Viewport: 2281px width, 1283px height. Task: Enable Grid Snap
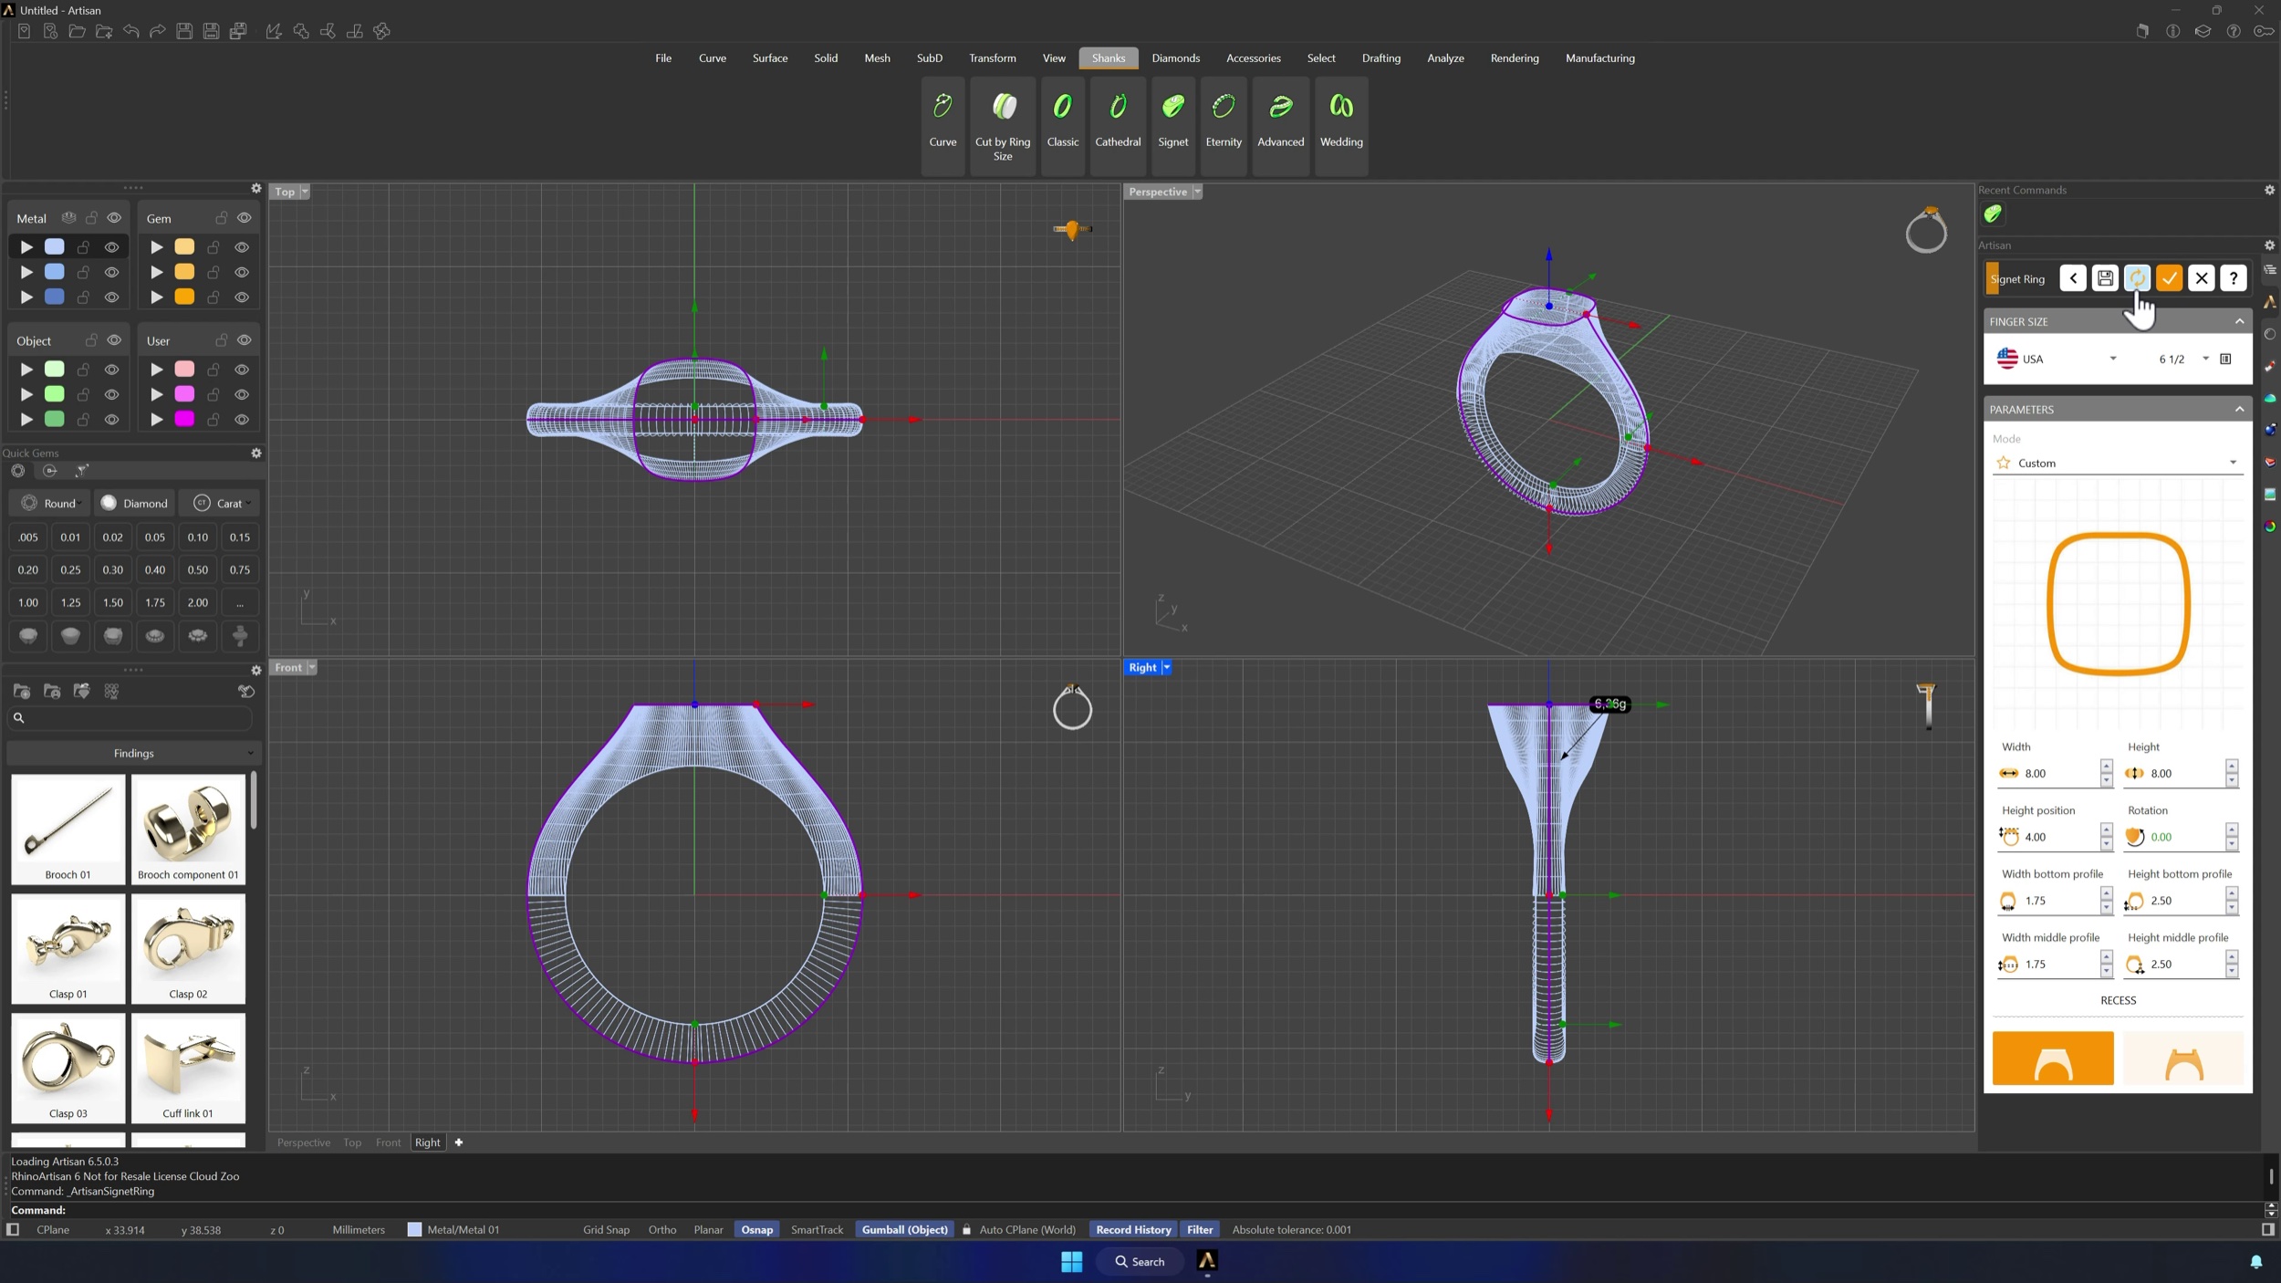[x=606, y=1230]
